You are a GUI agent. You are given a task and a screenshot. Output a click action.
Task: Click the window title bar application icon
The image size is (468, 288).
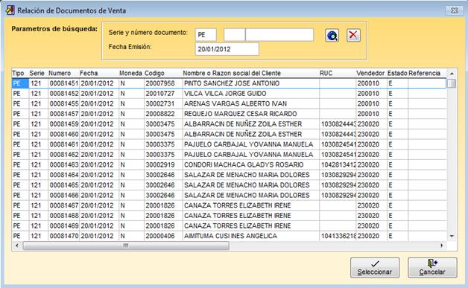tap(10, 10)
